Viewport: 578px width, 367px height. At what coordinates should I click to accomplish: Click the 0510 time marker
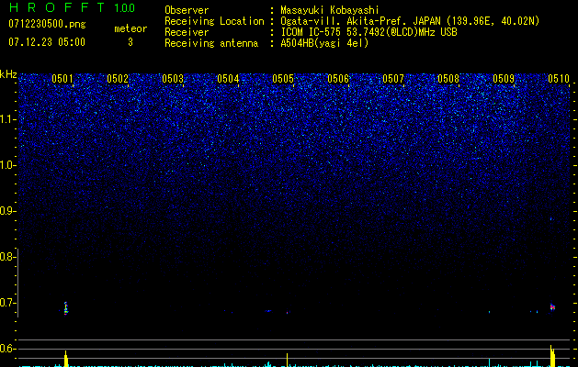click(559, 79)
